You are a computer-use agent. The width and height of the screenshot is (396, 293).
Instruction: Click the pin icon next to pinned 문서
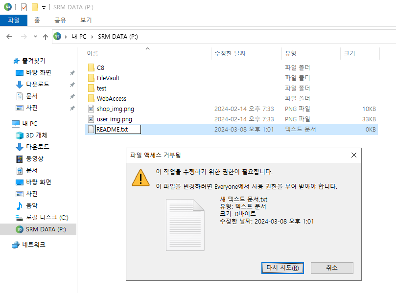click(72, 96)
